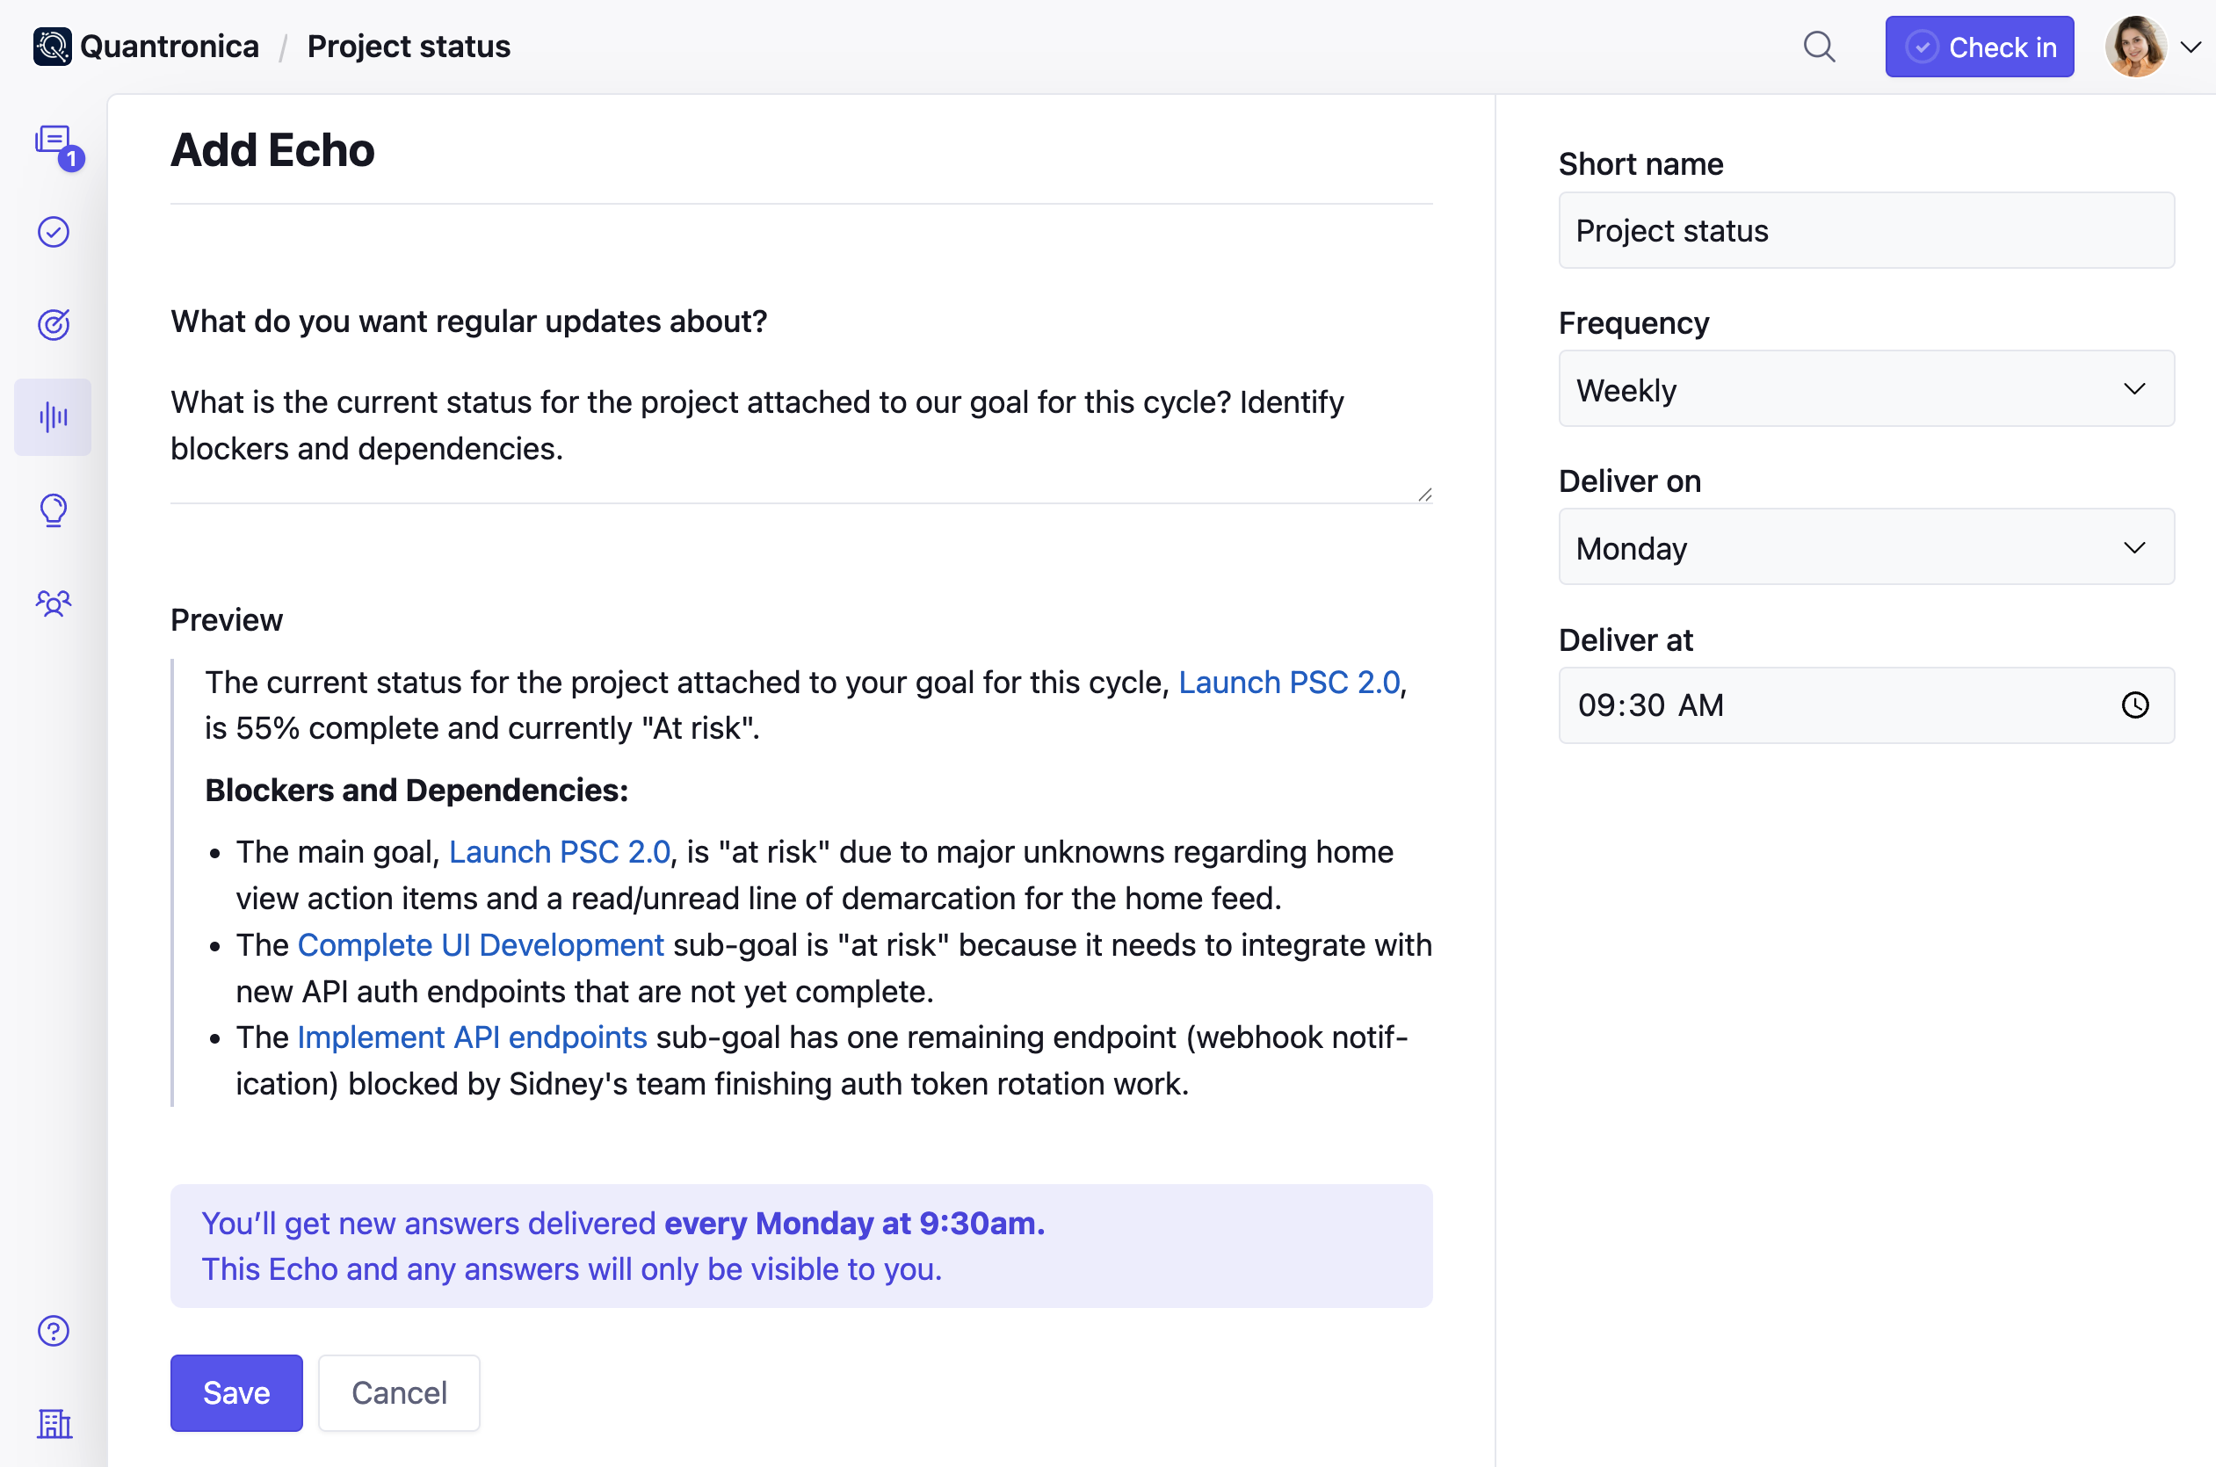Navigate to Quantronica in the breadcrumb
This screenshot has width=2216, height=1467.
click(x=170, y=46)
